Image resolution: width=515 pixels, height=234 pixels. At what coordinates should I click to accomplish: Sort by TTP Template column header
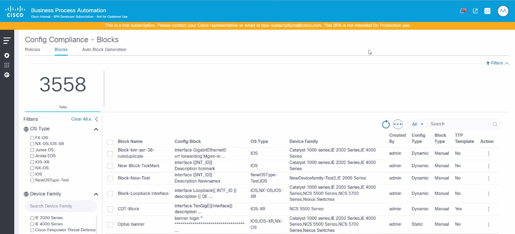(x=464, y=138)
